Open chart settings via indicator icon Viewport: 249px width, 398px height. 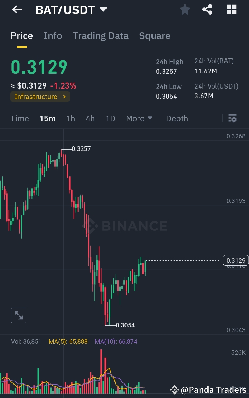pyautogui.click(x=232, y=118)
